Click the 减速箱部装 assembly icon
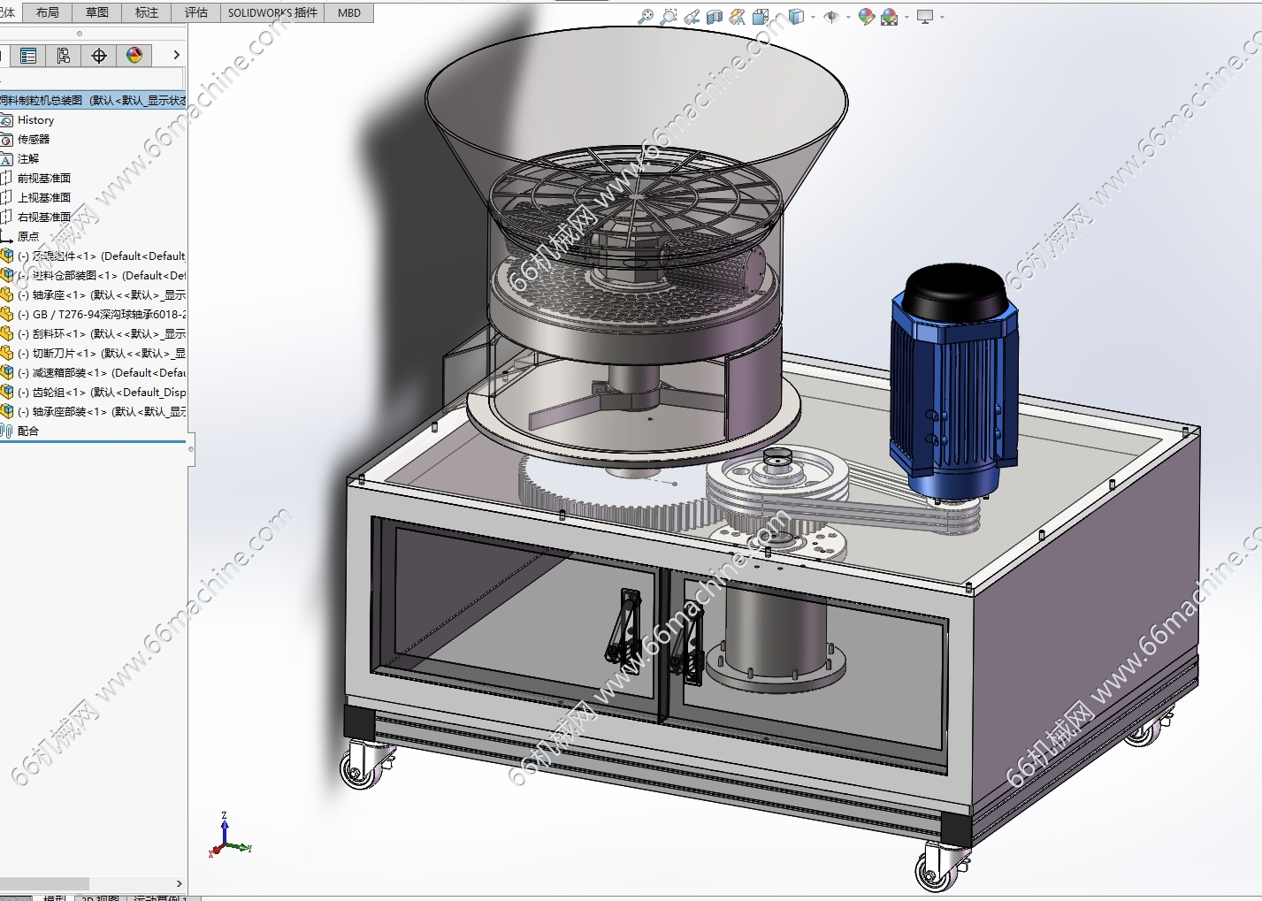The image size is (1262, 901). [x=6, y=373]
